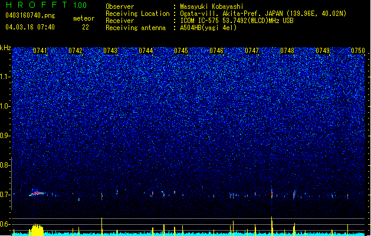371x236 pixels.
Task: Click the 0.9 kHz axis label
Action: [5, 136]
